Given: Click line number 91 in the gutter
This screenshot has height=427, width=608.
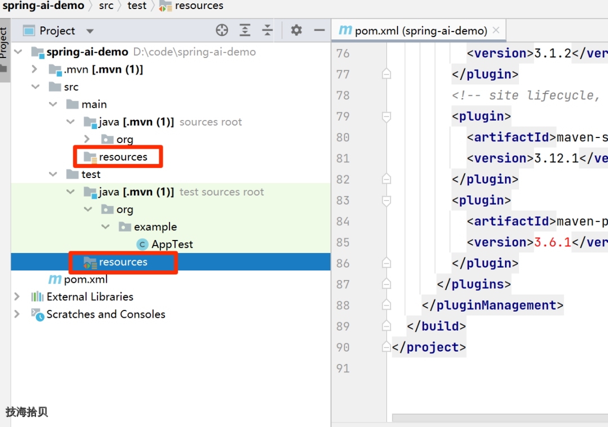Looking at the screenshot, I should [x=343, y=368].
